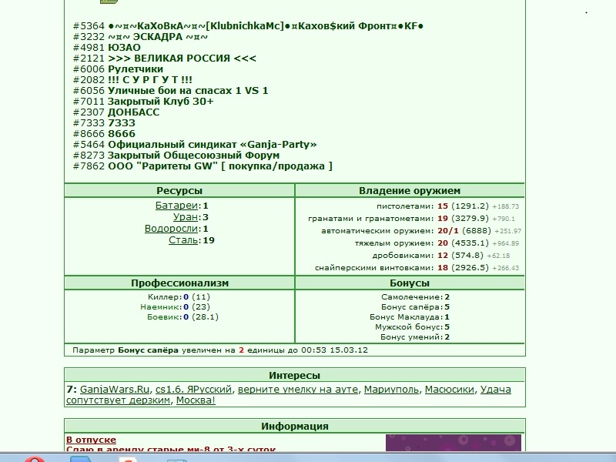Open ООО Раритеты GW покупка/продажа link
The width and height of the screenshot is (616, 462).
220,166
